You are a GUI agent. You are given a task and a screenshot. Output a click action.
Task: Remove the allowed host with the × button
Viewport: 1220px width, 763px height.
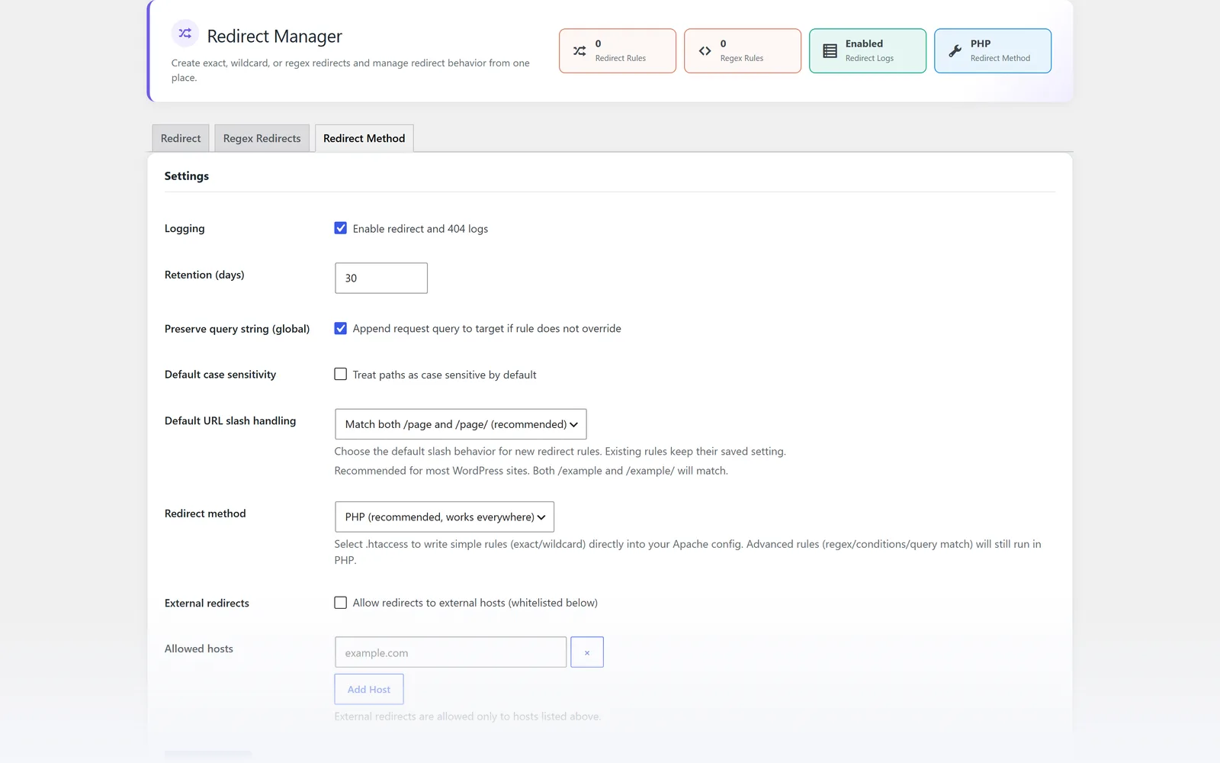coord(587,652)
